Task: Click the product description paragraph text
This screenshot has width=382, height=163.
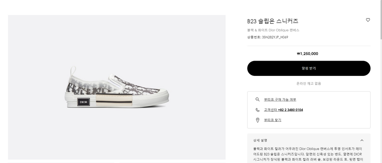Action: [x=308, y=155]
